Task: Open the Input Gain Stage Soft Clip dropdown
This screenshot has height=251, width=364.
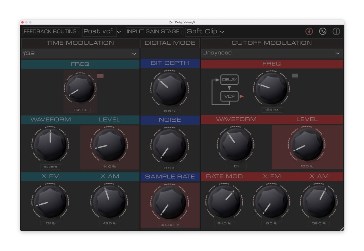Action: pos(205,31)
